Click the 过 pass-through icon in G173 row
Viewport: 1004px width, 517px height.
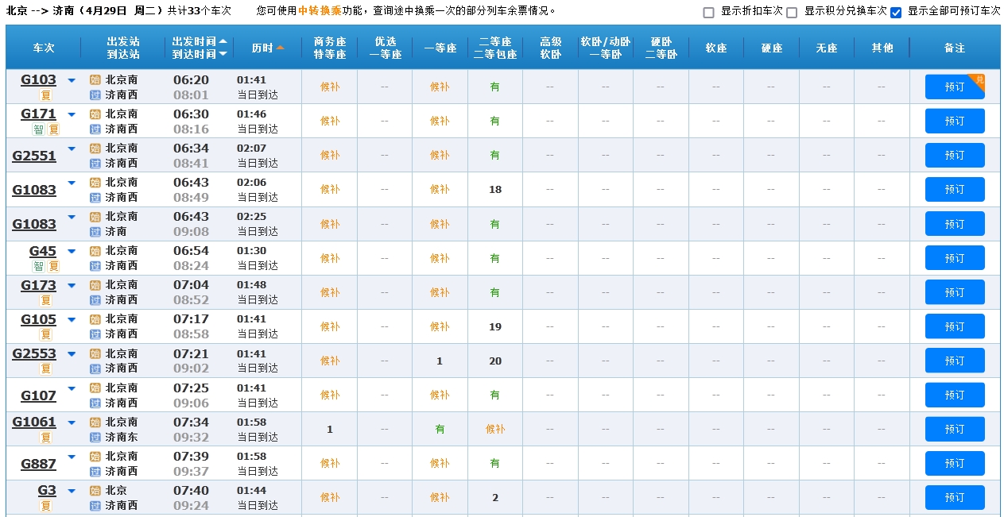[x=95, y=299]
